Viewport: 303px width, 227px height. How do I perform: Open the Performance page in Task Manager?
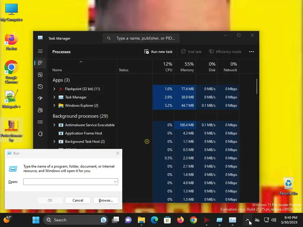click(40, 75)
